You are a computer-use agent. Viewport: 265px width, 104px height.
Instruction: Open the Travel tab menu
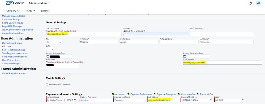click(x=30, y=11)
